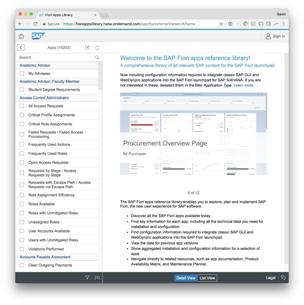The width and height of the screenshot is (304, 305).
Task: Reload the browser page
Action: [x=35, y=24]
